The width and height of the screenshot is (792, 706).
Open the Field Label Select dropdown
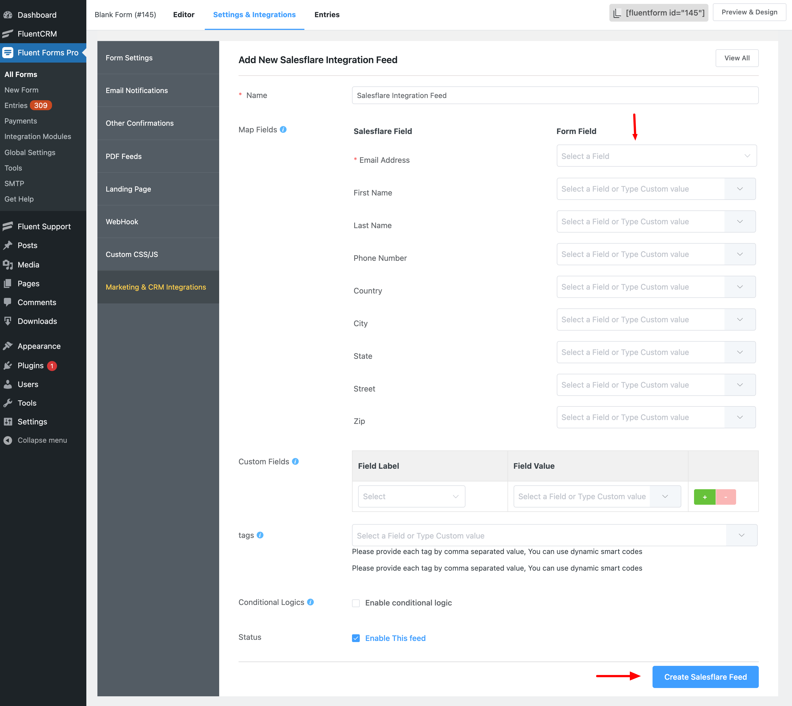coord(411,496)
